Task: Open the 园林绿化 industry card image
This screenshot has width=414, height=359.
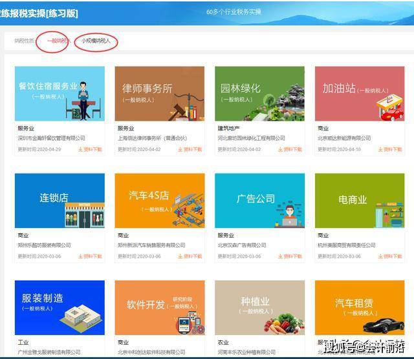Action: (x=259, y=94)
